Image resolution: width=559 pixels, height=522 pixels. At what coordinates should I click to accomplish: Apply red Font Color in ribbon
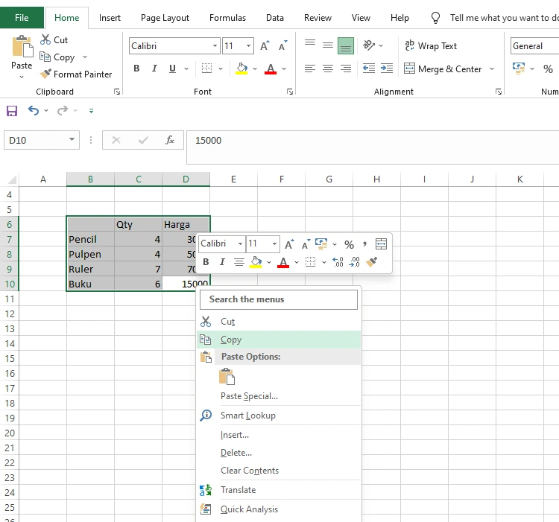point(271,69)
